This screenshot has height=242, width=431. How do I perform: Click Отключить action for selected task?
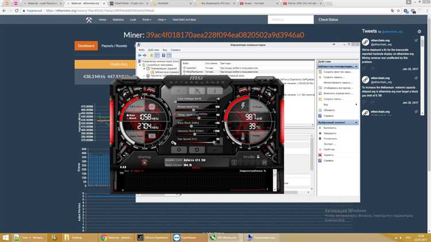(330, 139)
